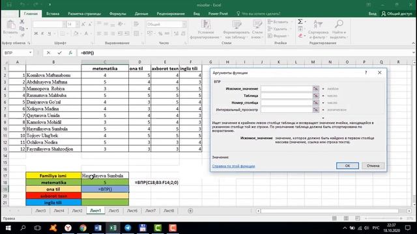Toggle center text alignment
417x234 pixels.
coord(106,33)
